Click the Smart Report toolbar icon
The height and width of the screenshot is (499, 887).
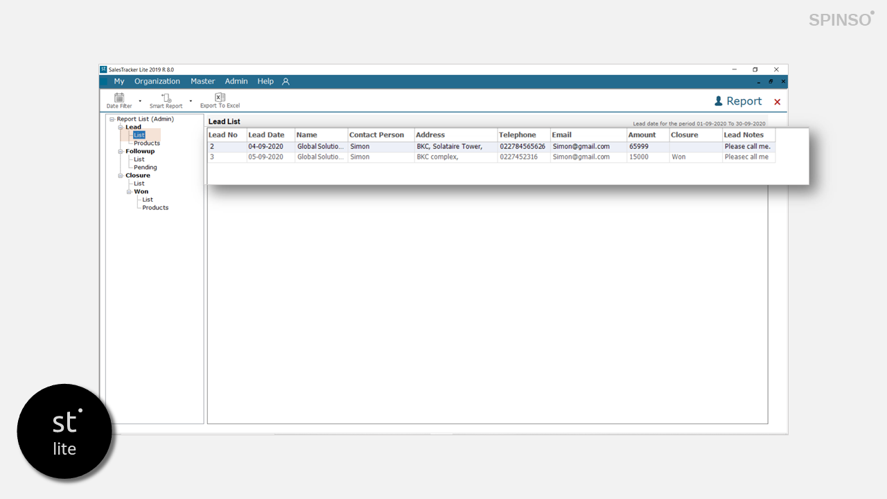click(166, 98)
